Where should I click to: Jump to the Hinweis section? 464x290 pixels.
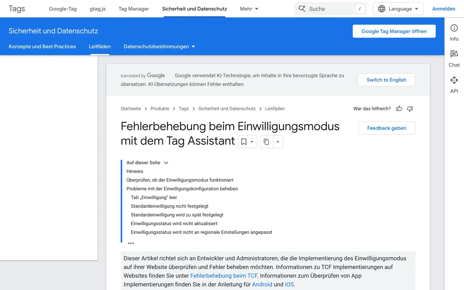[135, 171]
